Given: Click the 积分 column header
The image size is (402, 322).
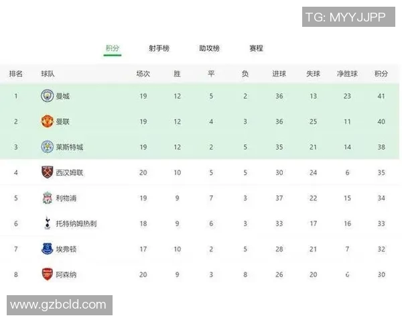Looking at the screenshot, I should tap(381, 74).
